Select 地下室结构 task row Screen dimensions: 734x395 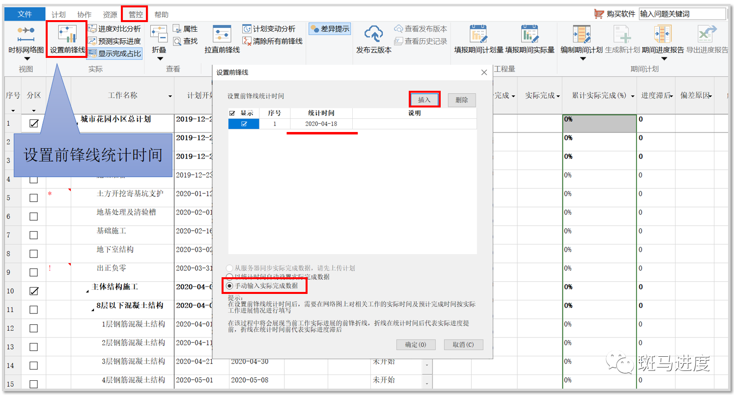[x=115, y=250]
